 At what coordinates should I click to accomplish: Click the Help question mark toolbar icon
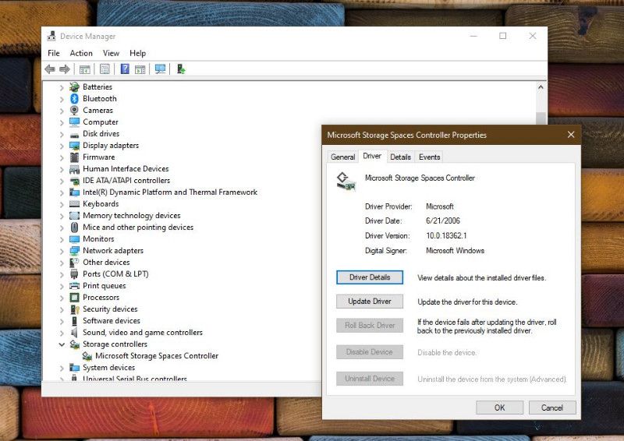tap(125, 69)
